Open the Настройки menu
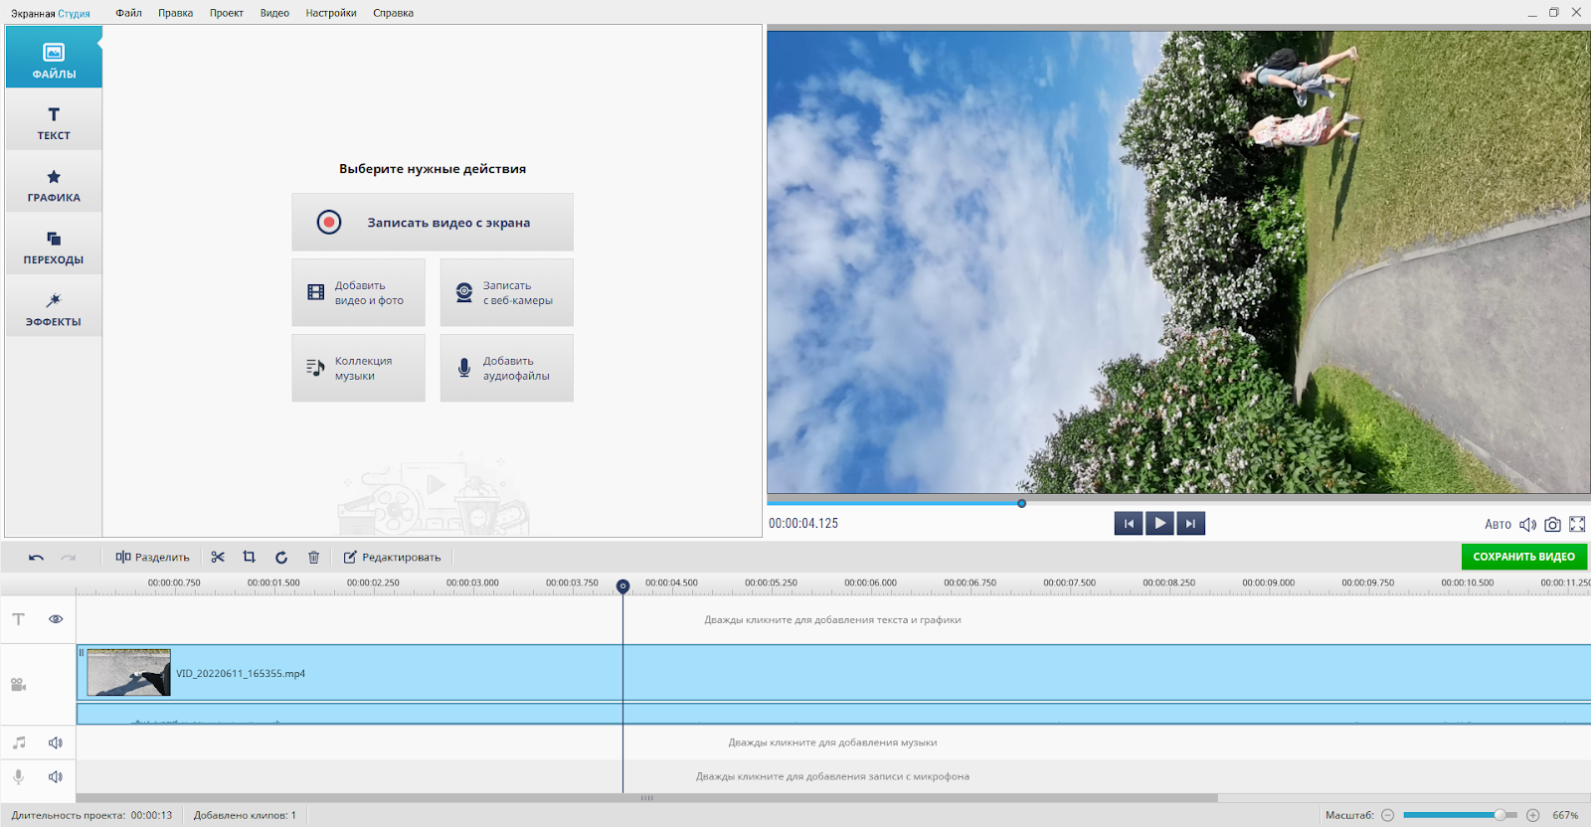 coord(331,13)
